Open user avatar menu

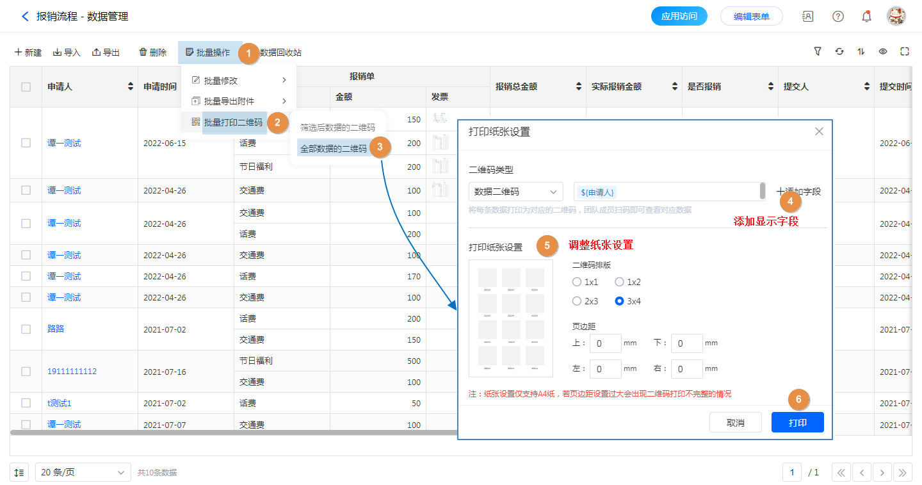point(896,17)
